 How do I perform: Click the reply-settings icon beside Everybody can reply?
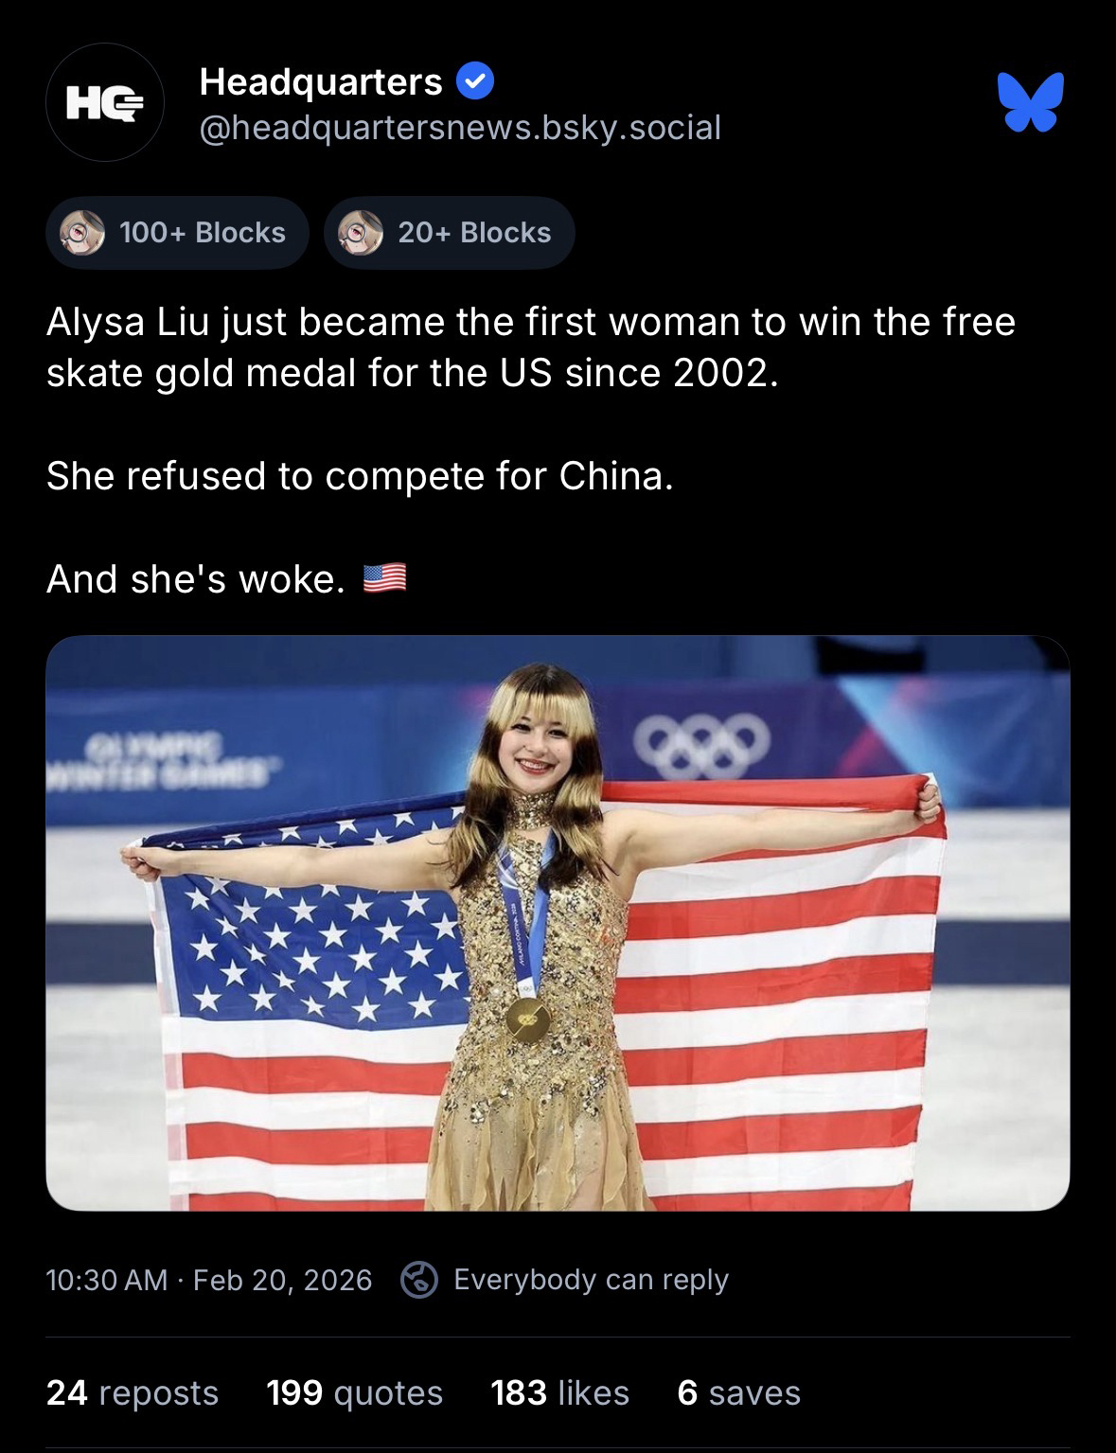[419, 1280]
